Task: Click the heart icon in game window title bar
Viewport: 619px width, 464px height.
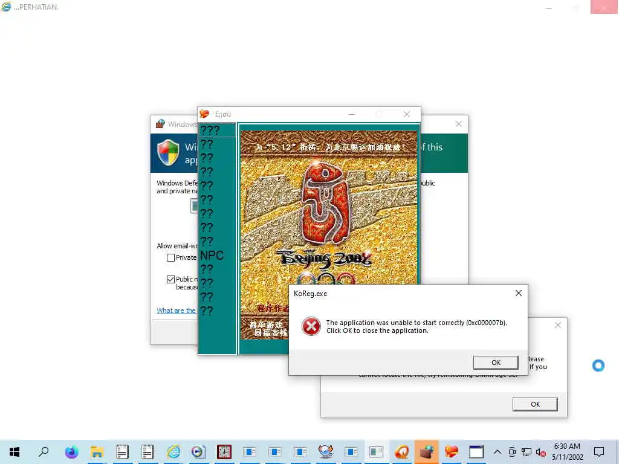Action: [x=204, y=114]
